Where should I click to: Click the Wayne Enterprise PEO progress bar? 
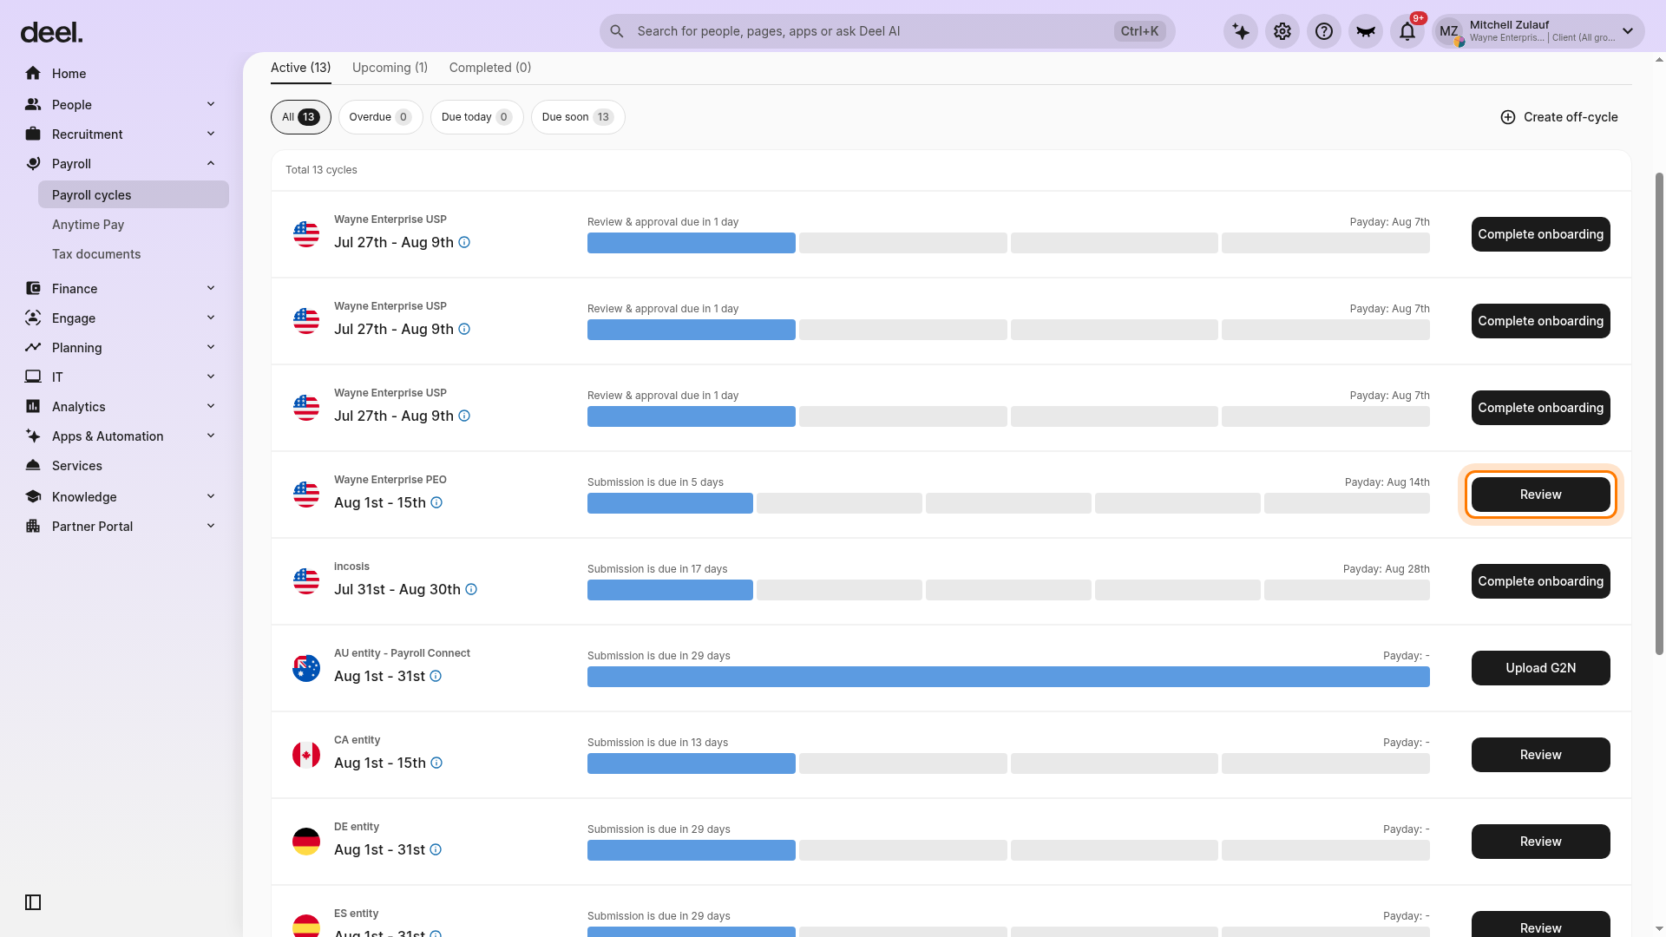pos(1008,503)
